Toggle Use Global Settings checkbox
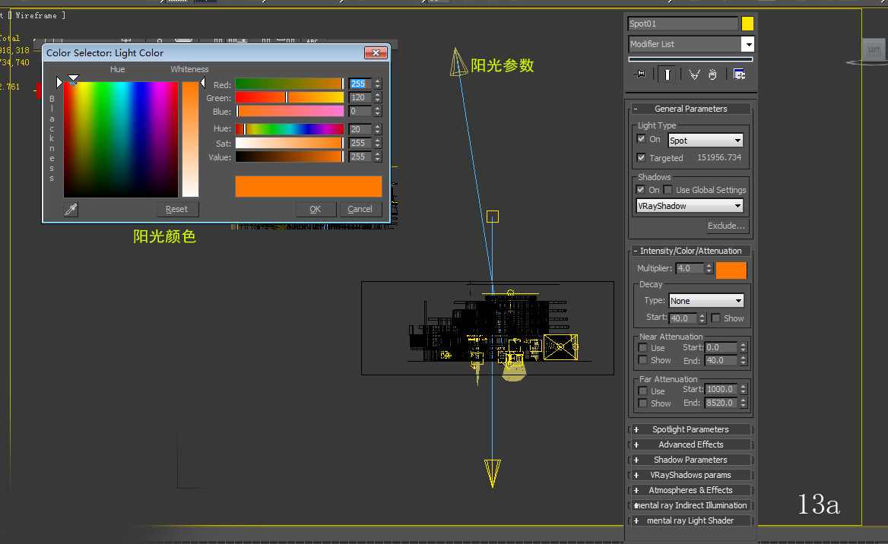The width and height of the screenshot is (888, 544). coord(668,190)
